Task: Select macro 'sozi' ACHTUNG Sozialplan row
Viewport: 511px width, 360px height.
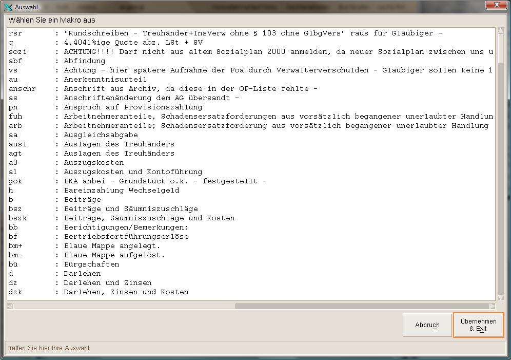Action: coord(251,51)
